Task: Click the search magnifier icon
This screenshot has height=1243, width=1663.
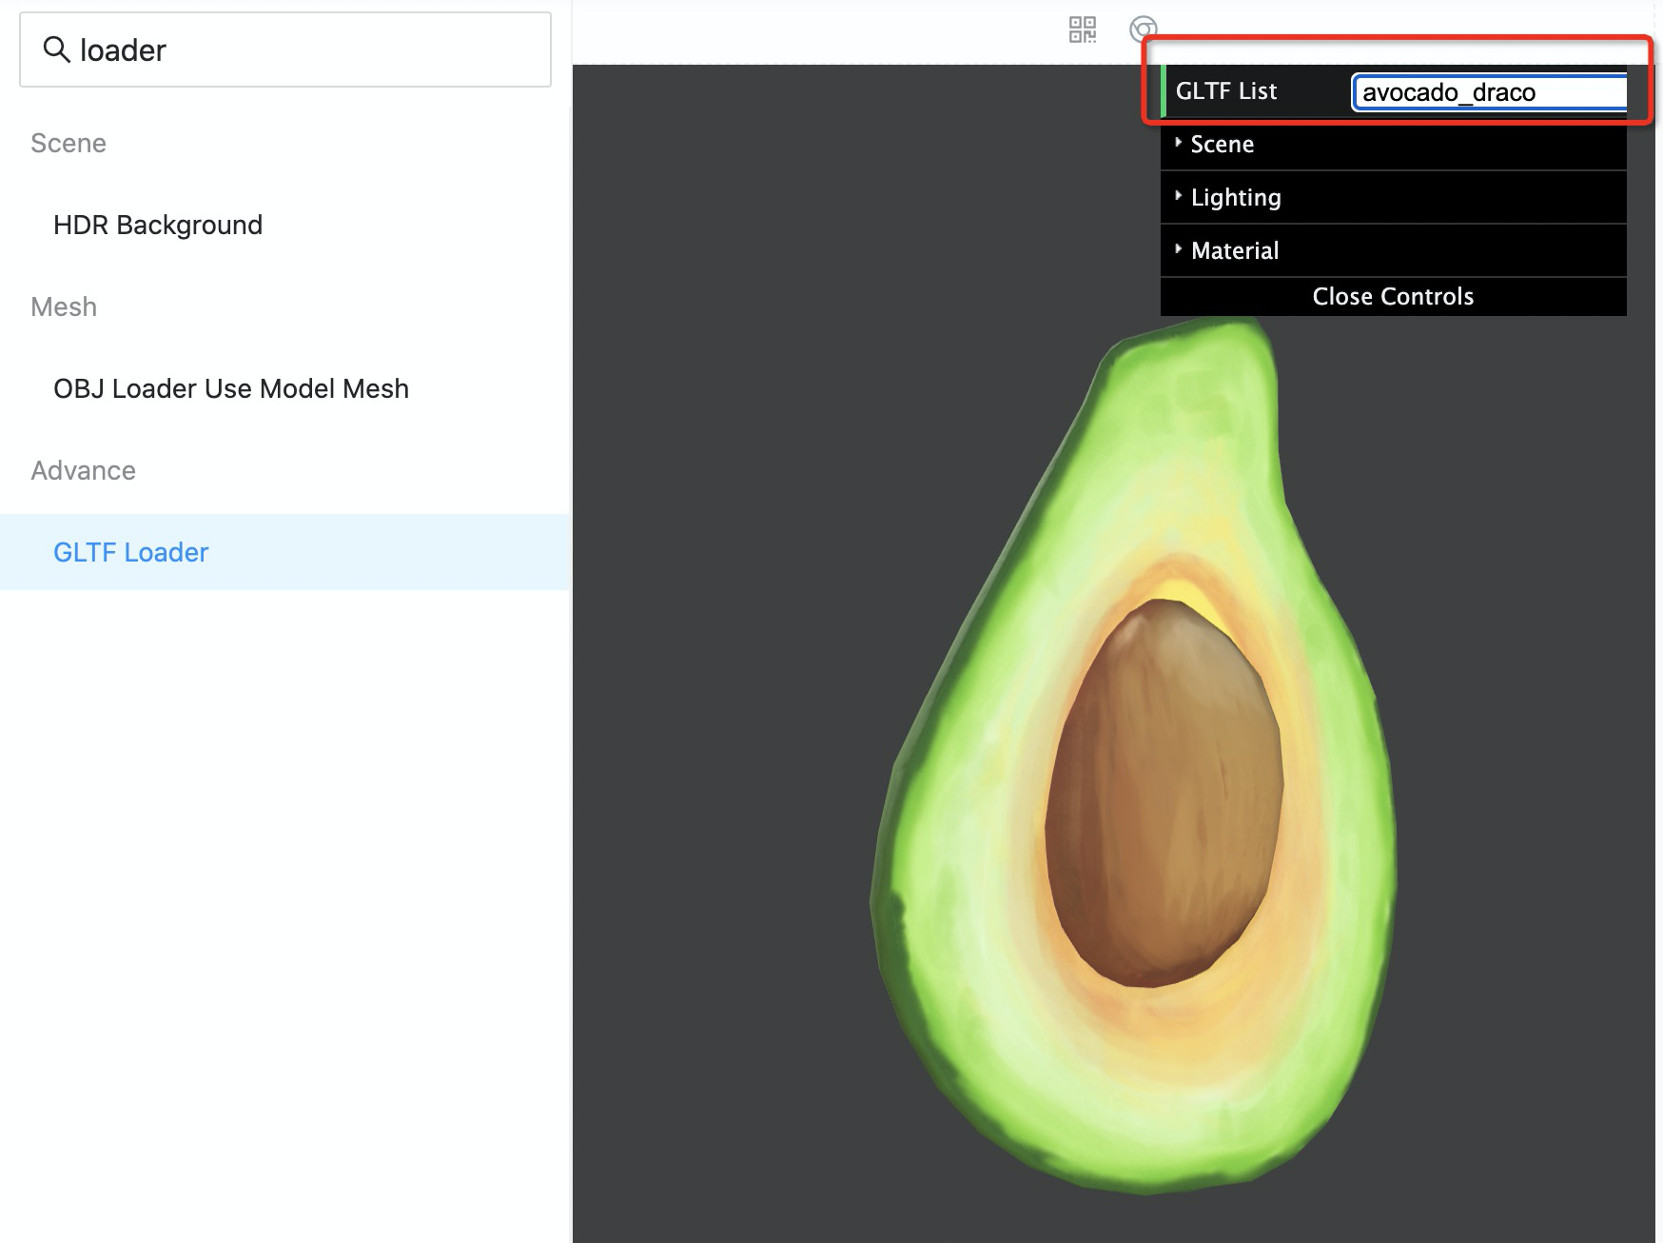Action: [x=57, y=49]
